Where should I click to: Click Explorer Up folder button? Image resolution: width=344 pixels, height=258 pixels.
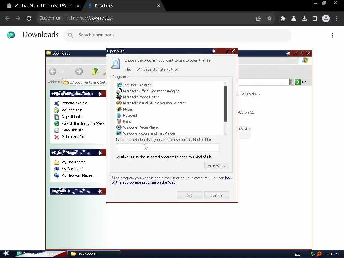[95, 71]
